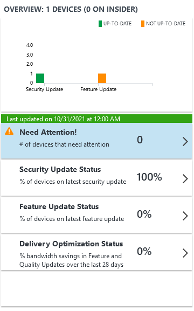Click the Security Update axis label

tap(44, 89)
